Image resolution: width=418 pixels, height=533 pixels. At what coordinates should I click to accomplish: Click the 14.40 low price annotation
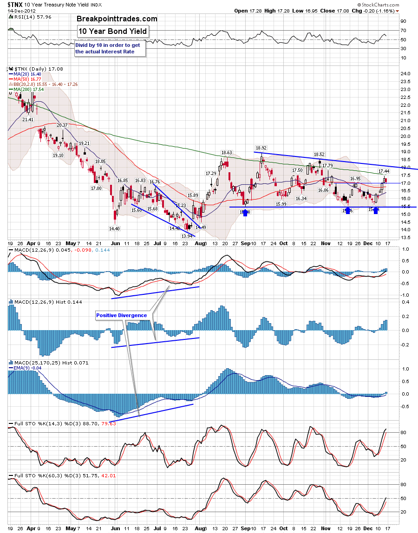[114, 229]
